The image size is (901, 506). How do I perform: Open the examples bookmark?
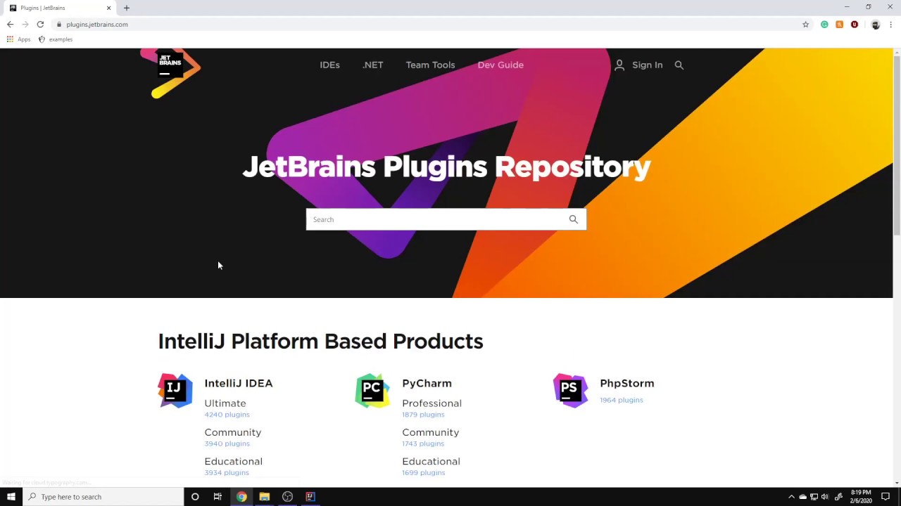(x=56, y=39)
